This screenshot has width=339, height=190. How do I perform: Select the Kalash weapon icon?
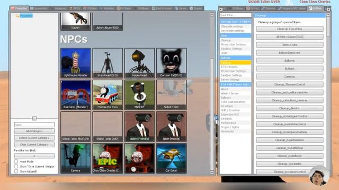pos(76,21)
